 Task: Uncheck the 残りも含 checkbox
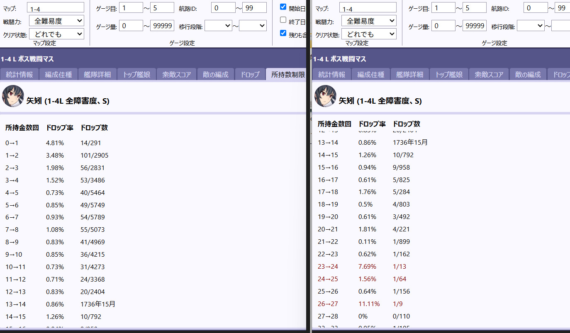[x=283, y=33]
